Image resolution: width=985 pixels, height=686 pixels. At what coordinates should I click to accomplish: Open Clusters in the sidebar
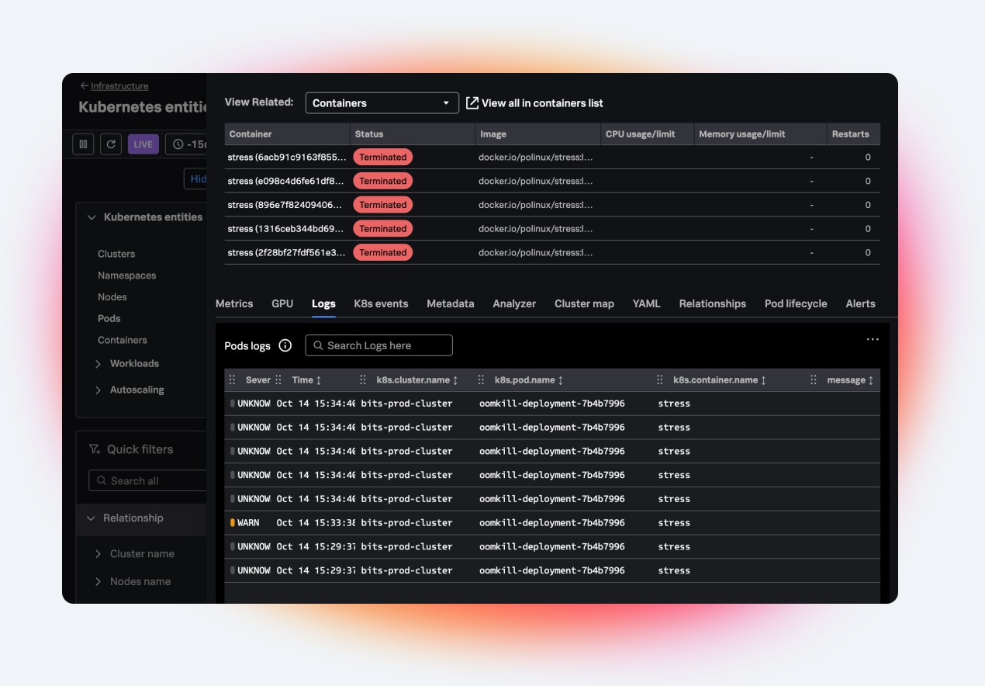point(116,255)
